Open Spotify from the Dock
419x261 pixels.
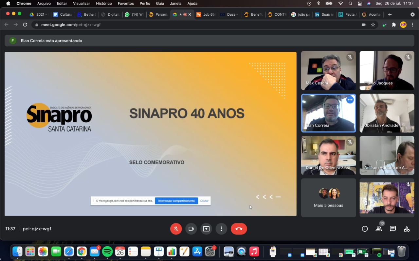click(107, 252)
